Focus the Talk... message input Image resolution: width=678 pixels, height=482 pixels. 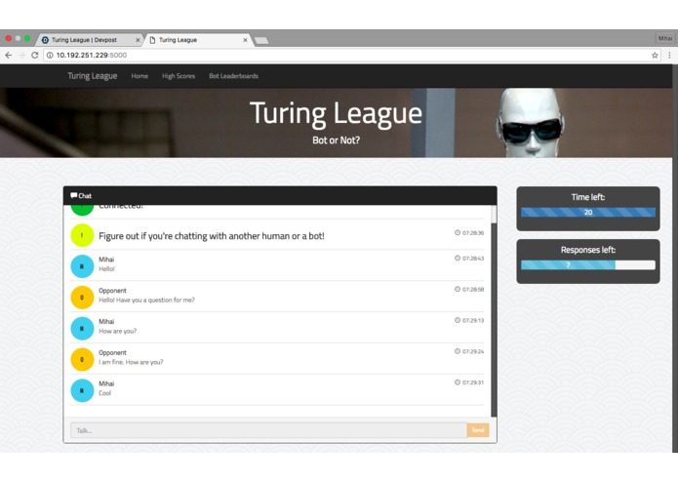point(268,430)
